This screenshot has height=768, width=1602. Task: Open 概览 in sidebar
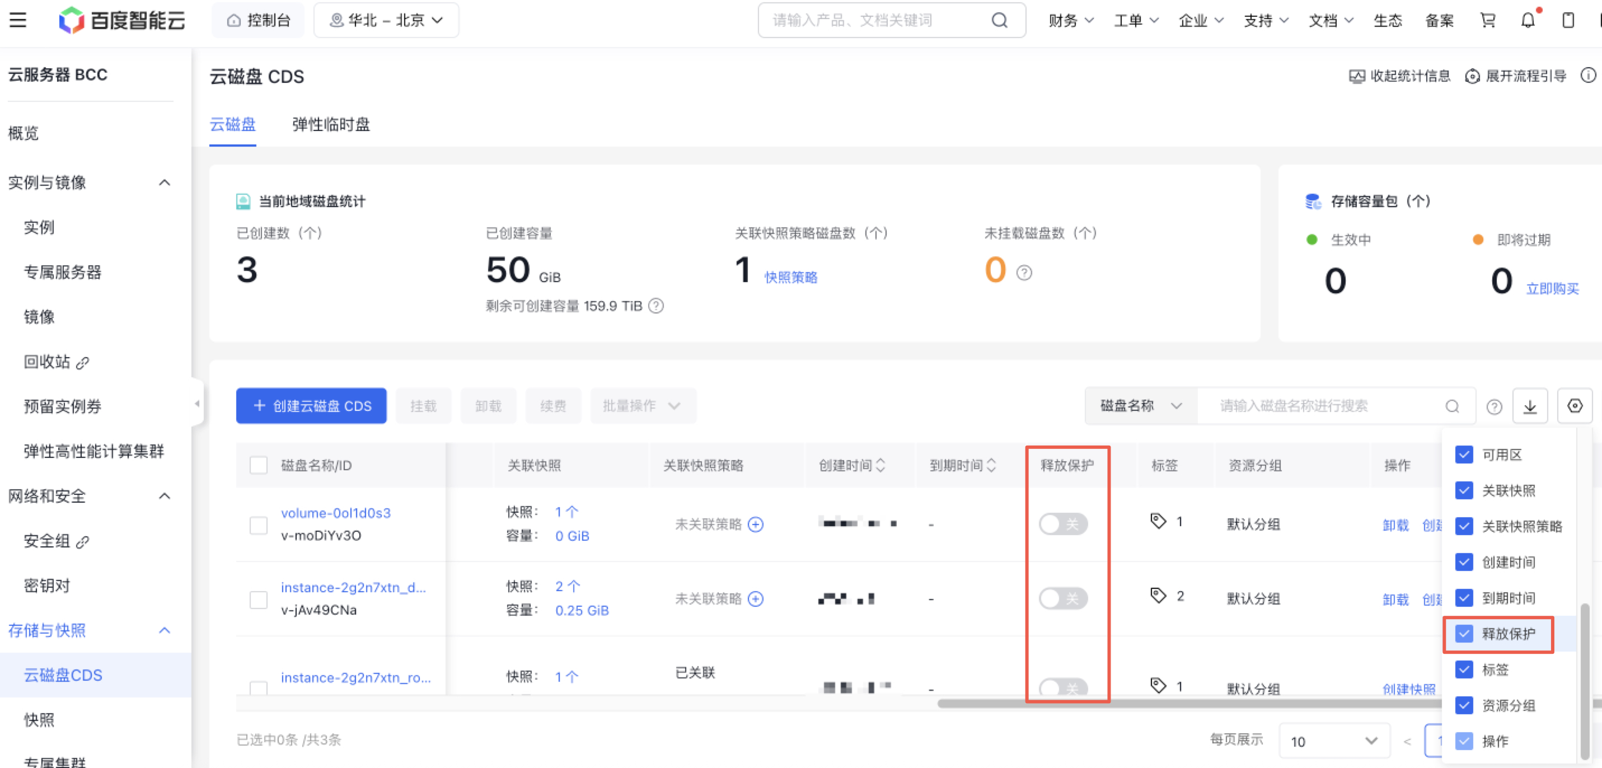click(24, 133)
